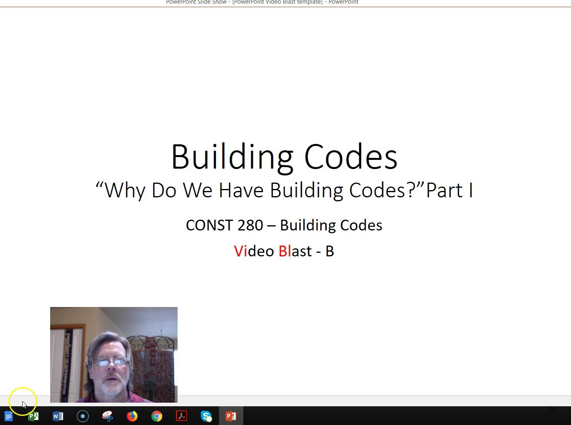Click the red Video Blast - B text
This screenshot has width=571, height=425.
pyautogui.click(x=284, y=251)
